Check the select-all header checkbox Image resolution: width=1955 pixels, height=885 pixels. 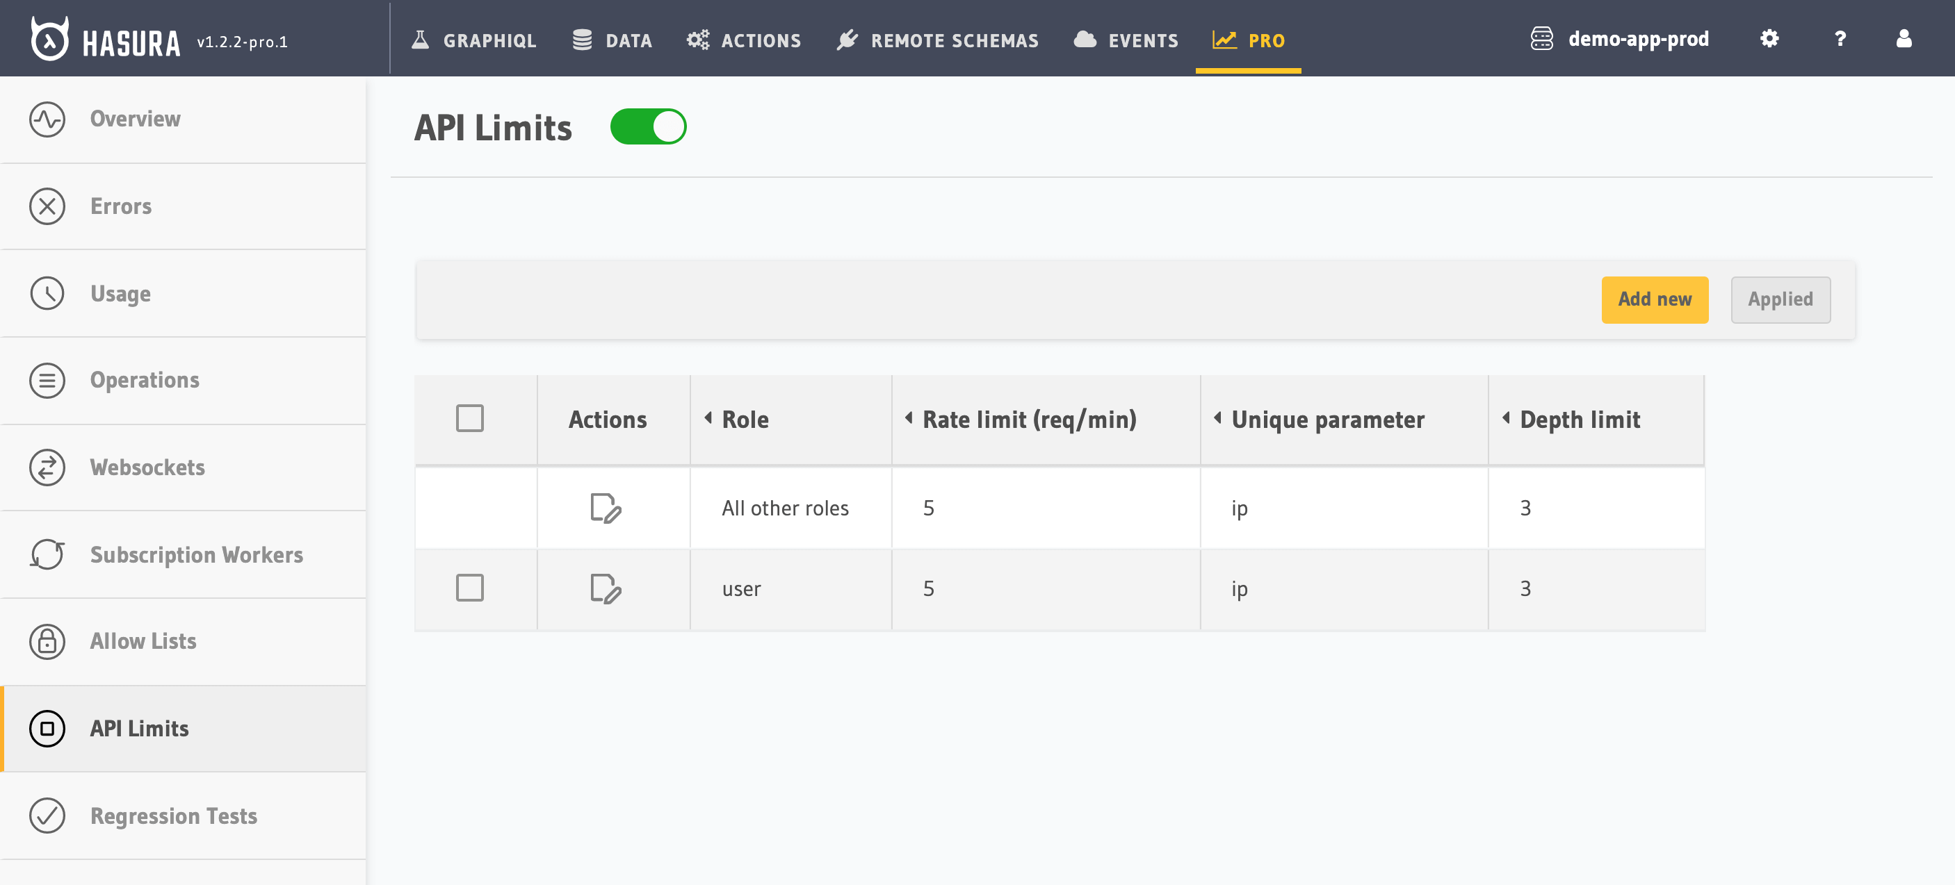[x=470, y=419]
